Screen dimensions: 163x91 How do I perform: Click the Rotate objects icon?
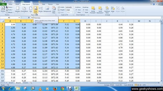click(x=123, y=8)
